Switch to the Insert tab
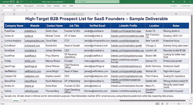 click(18, 6)
